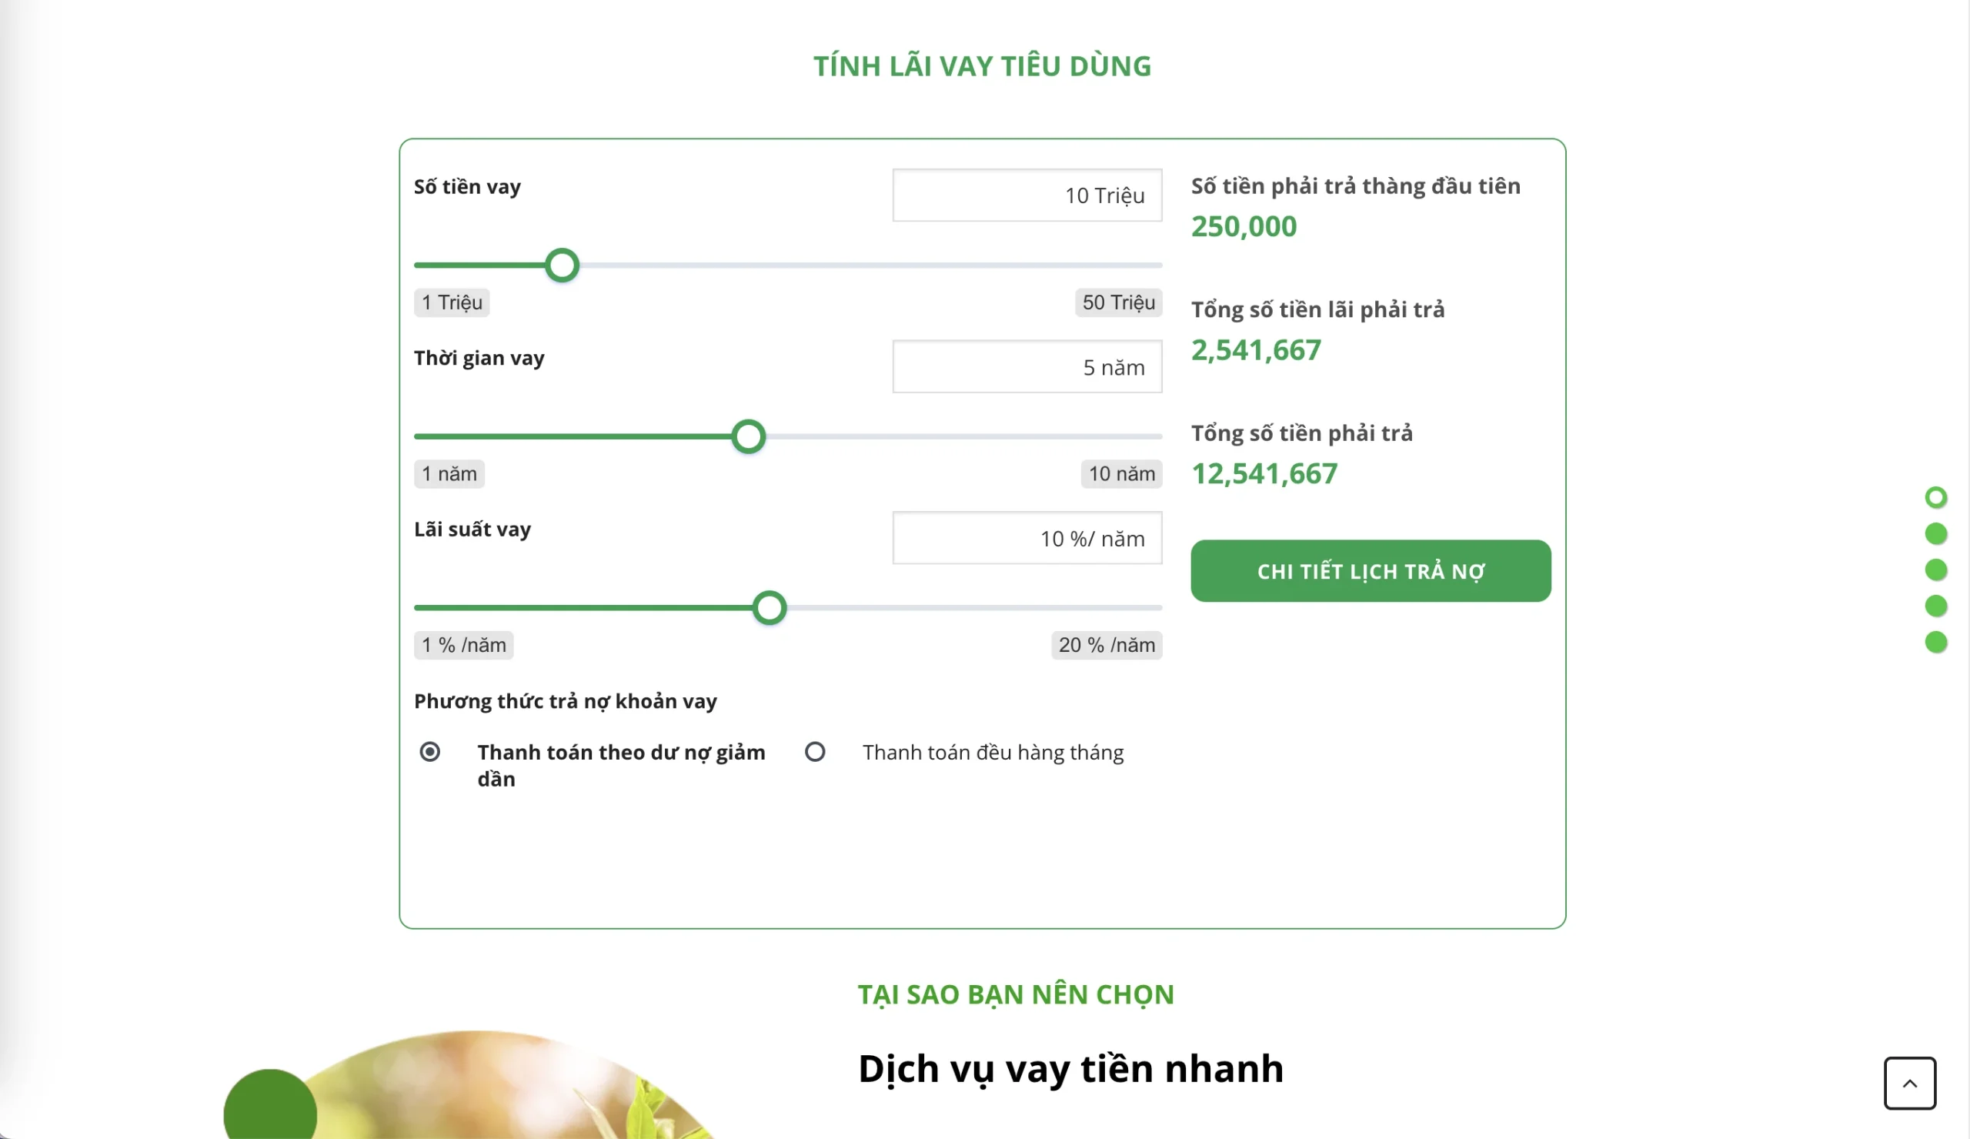Click the loan term slider handle

click(x=748, y=437)
